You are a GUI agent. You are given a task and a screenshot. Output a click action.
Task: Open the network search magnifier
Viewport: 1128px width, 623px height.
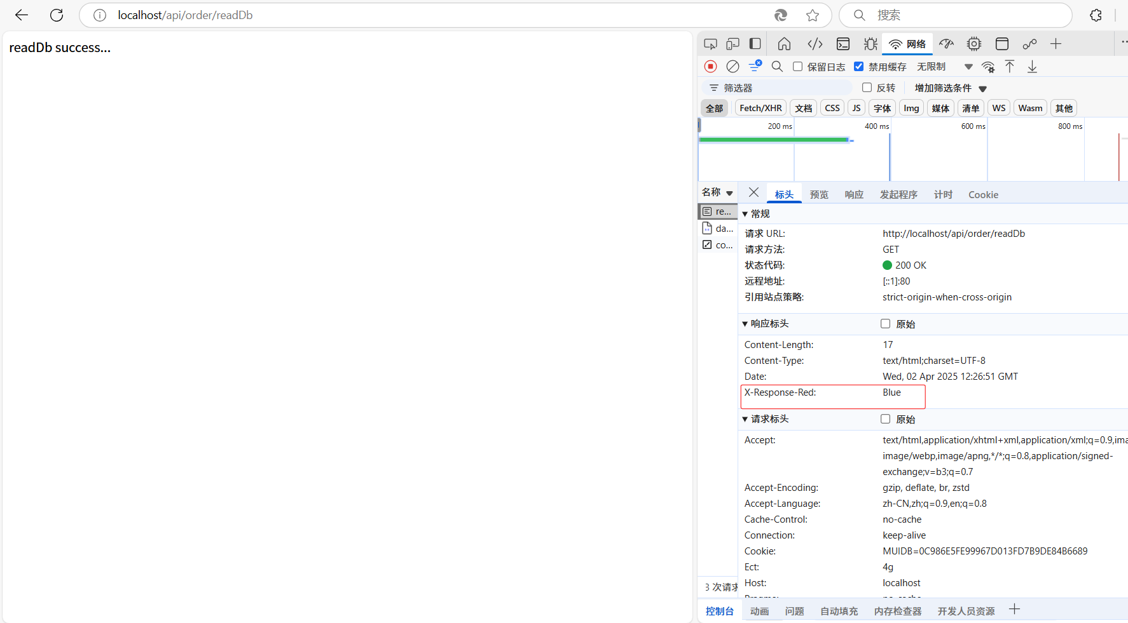[x=777, y=67]
